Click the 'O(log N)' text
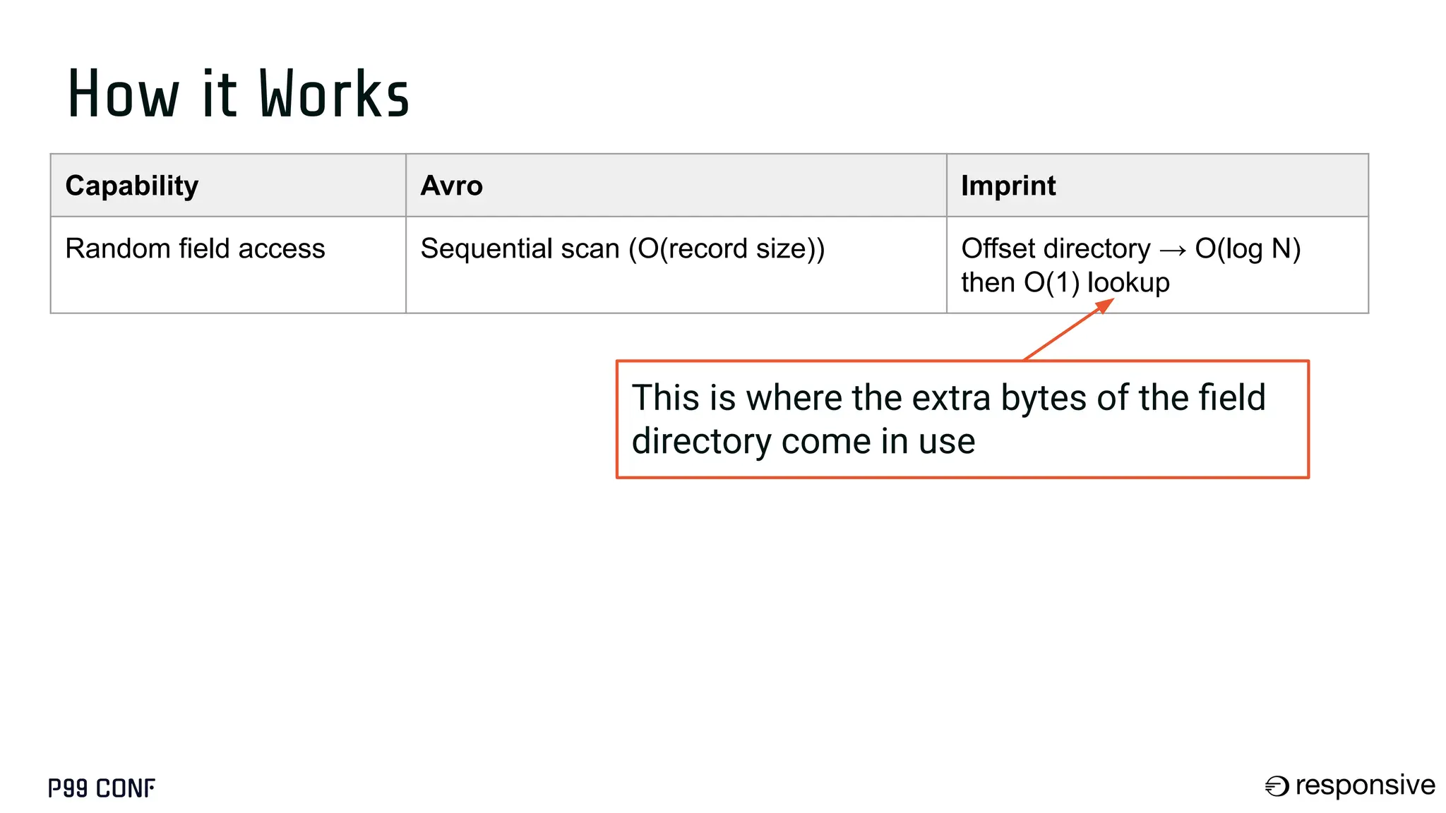This screenshot has height=813, width=1446. [1248, 248]
